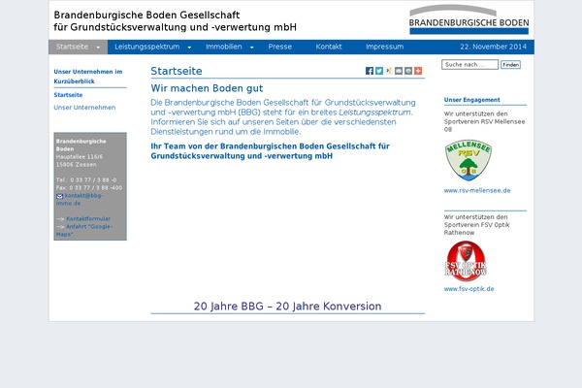The height and width of the screenshot is (388, 582).
Task: Click the Wir machen Boden gut headline
Action: pyautogui.click(x=207, y=88)
